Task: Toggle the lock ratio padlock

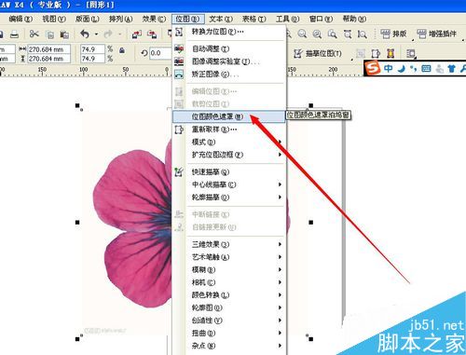Action: [122, 50]
